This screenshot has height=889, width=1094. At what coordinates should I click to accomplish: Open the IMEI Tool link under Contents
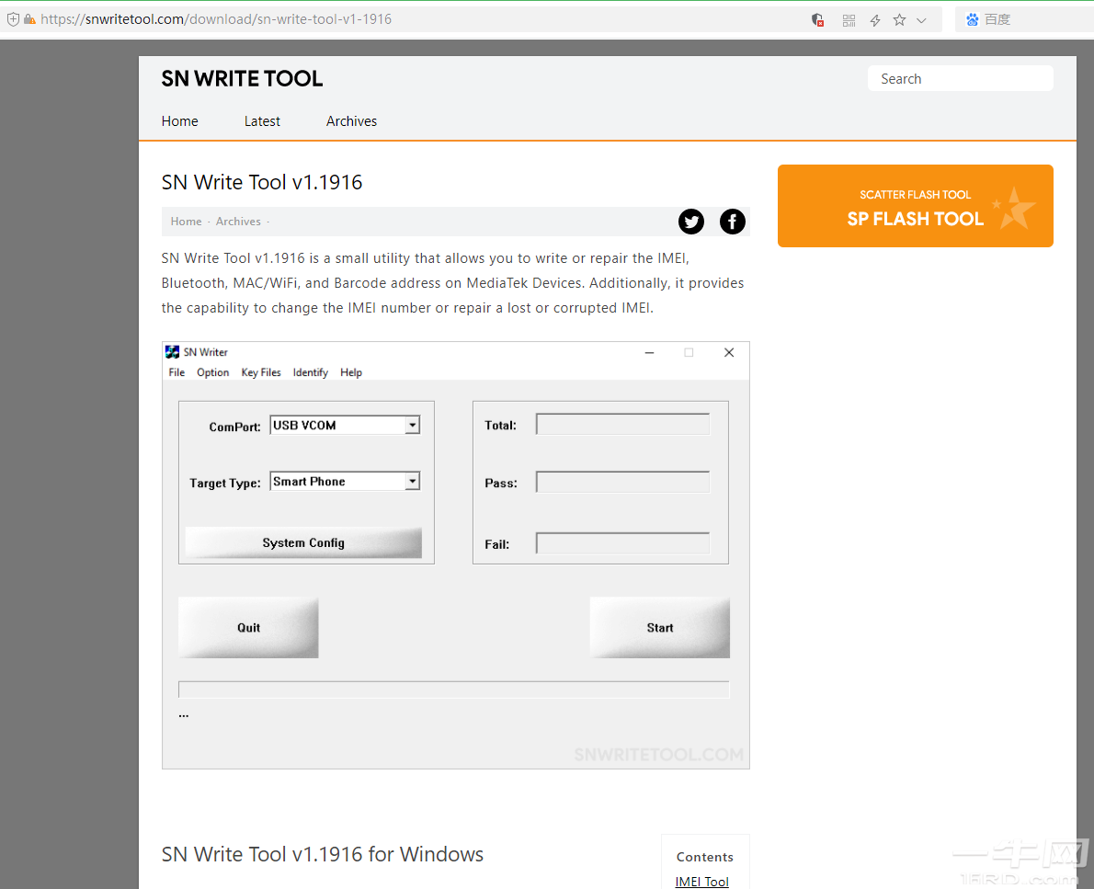(x=701, y=881)
